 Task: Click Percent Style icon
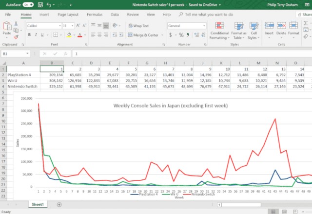tap(181, 35)
